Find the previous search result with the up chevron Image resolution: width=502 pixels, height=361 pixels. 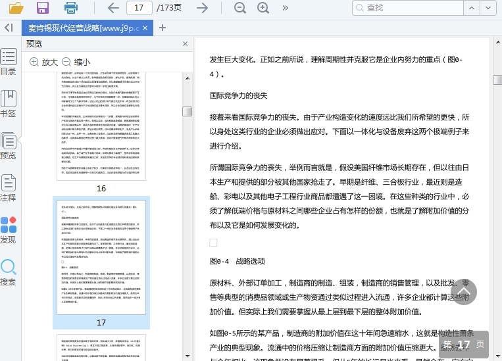pyautogui.click(x=472, y=8)
